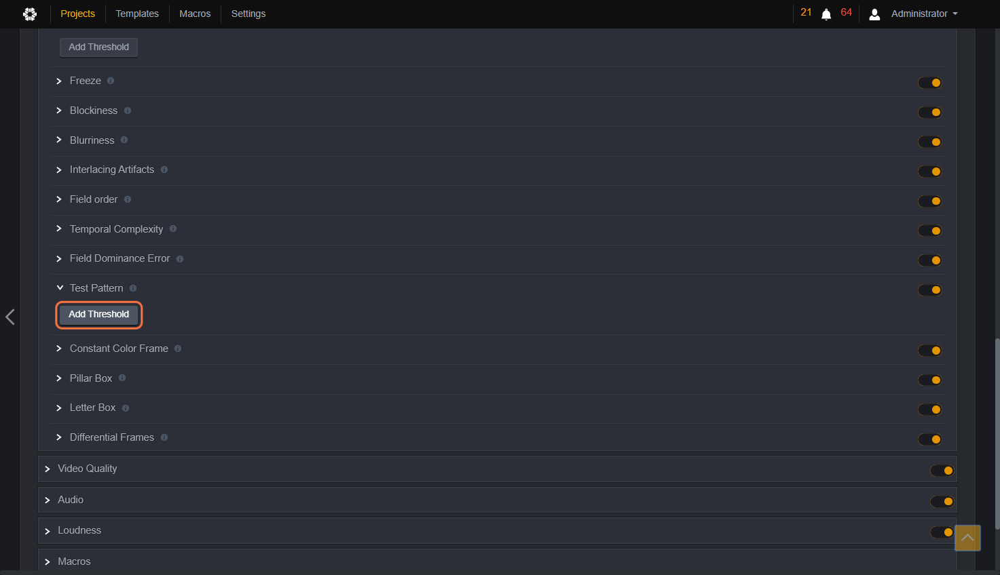Screen dimensions: 1000x575
Task: Expand the Constant Color Frame chevron
Action: coord(59,349)
